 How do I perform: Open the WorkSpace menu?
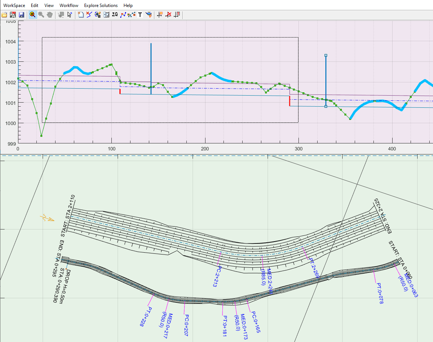[14, 6]
